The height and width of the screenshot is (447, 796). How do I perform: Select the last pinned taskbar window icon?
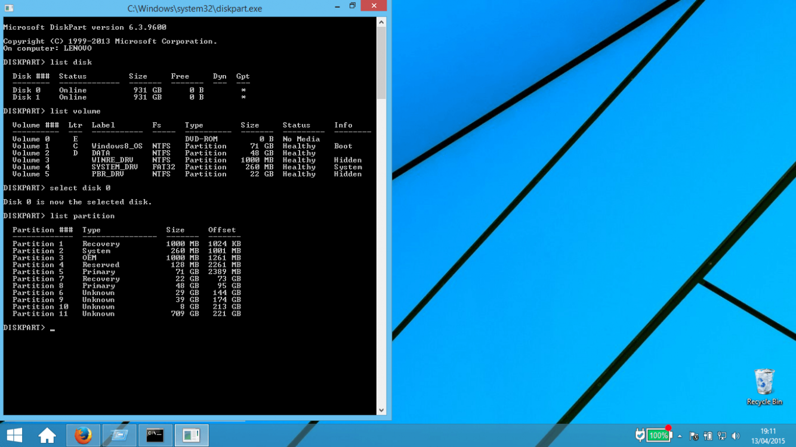coord(192,436)
